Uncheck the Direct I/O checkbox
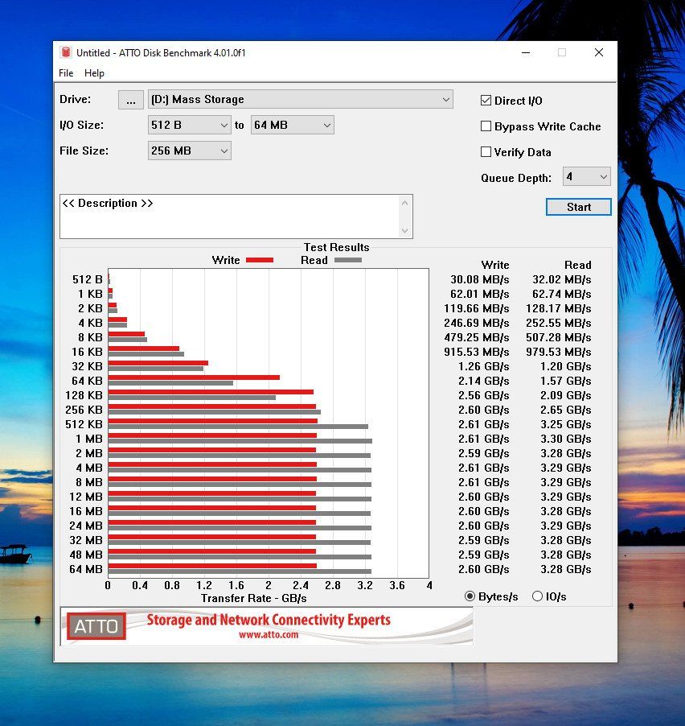 coord(486,101)
